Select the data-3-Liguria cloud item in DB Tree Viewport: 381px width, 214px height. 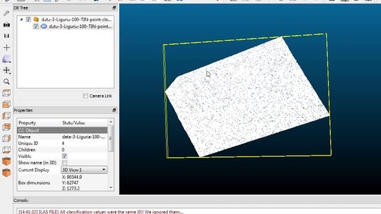pos(80,26)
